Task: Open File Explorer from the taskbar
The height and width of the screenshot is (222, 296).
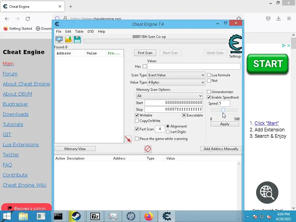Action: [x=23, y=216]
